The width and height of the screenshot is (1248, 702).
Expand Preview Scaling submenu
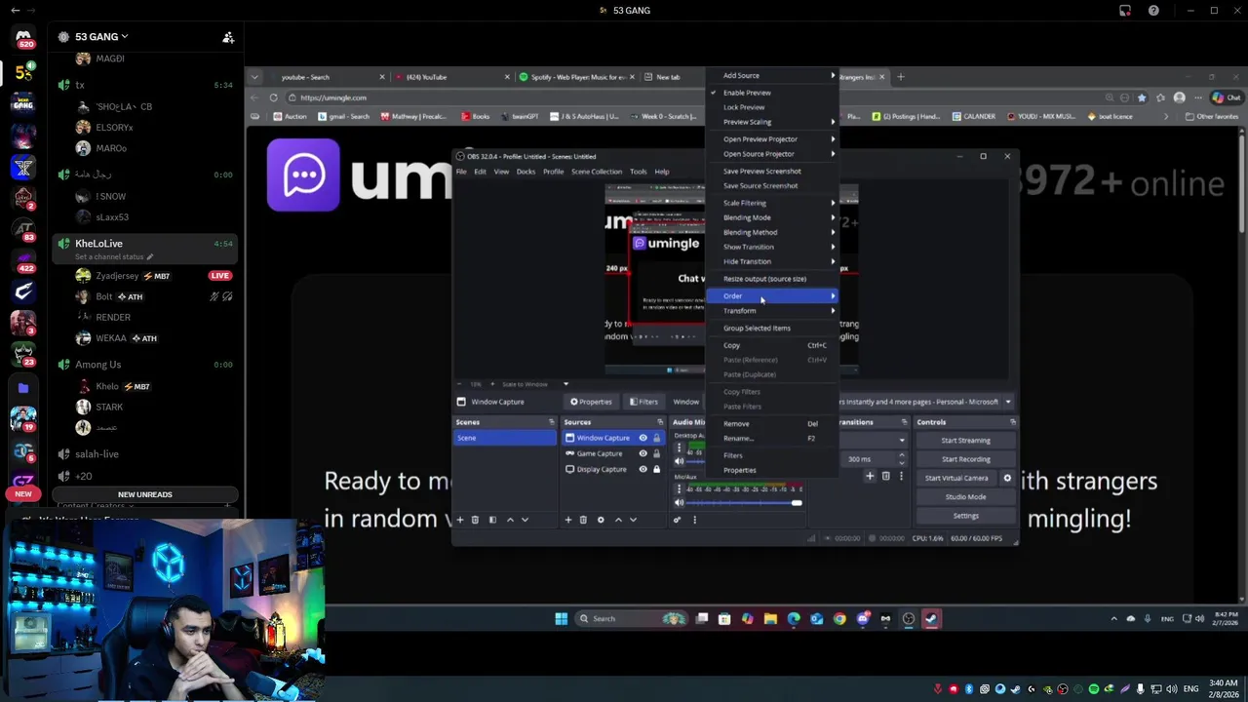tap(773, 122)
